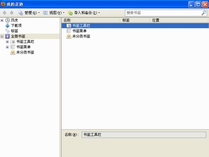Select 书签菜单 in the sidebar tree
The height and width of the screenshot is (157, 209).
coord(23,47)
